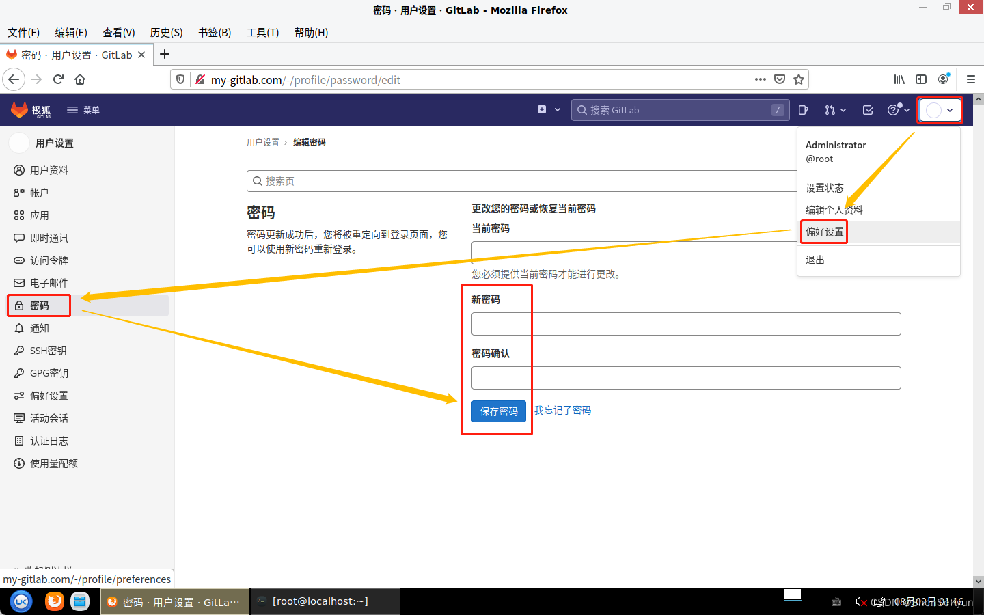The image size is (984, 615).
Task: Focus the 搜索页 settings search field
Action: point(522,181)
